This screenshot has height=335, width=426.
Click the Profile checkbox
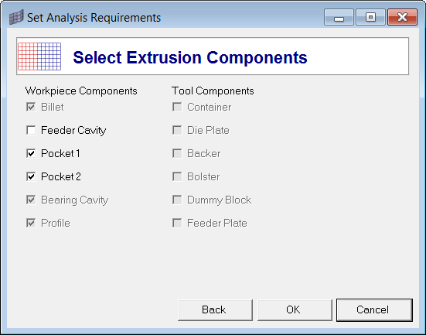click(31, 223)
